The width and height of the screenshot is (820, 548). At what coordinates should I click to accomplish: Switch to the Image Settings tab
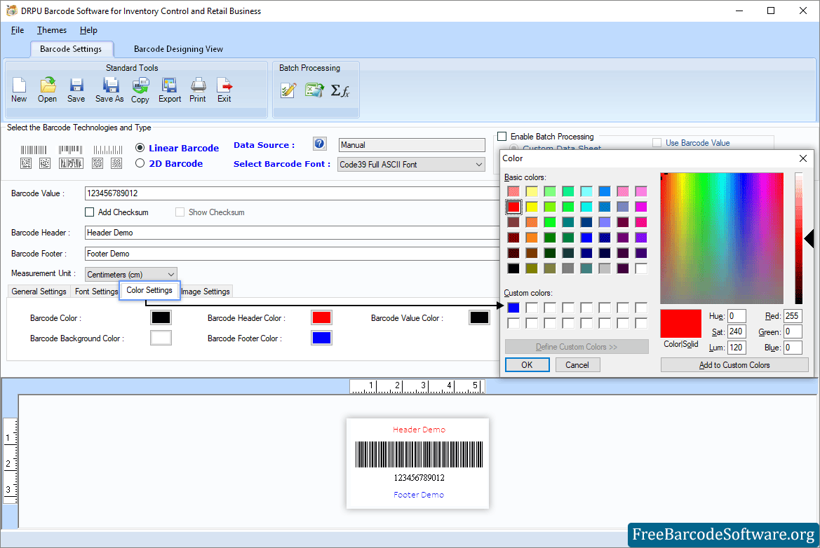pyautogui.click(x=205, y=292)
